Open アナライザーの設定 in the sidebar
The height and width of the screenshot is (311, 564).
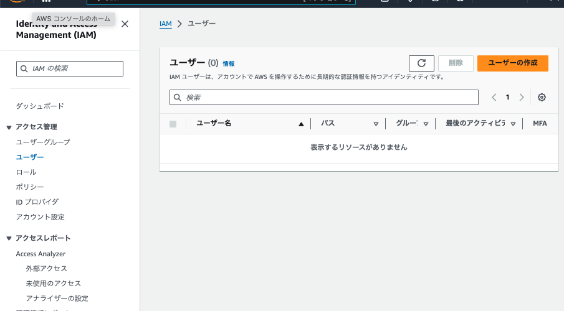(57, 299)
